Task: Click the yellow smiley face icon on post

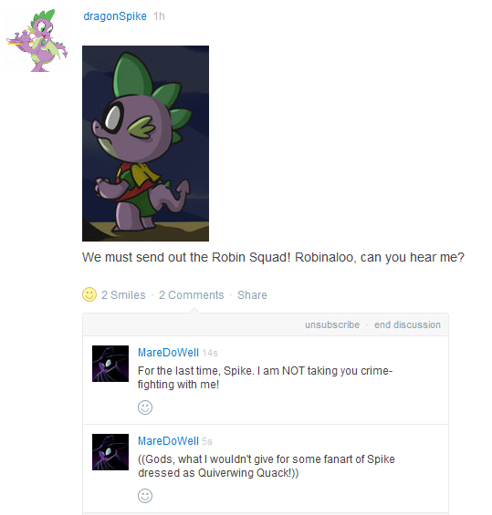Action: [x=89, y=294]
